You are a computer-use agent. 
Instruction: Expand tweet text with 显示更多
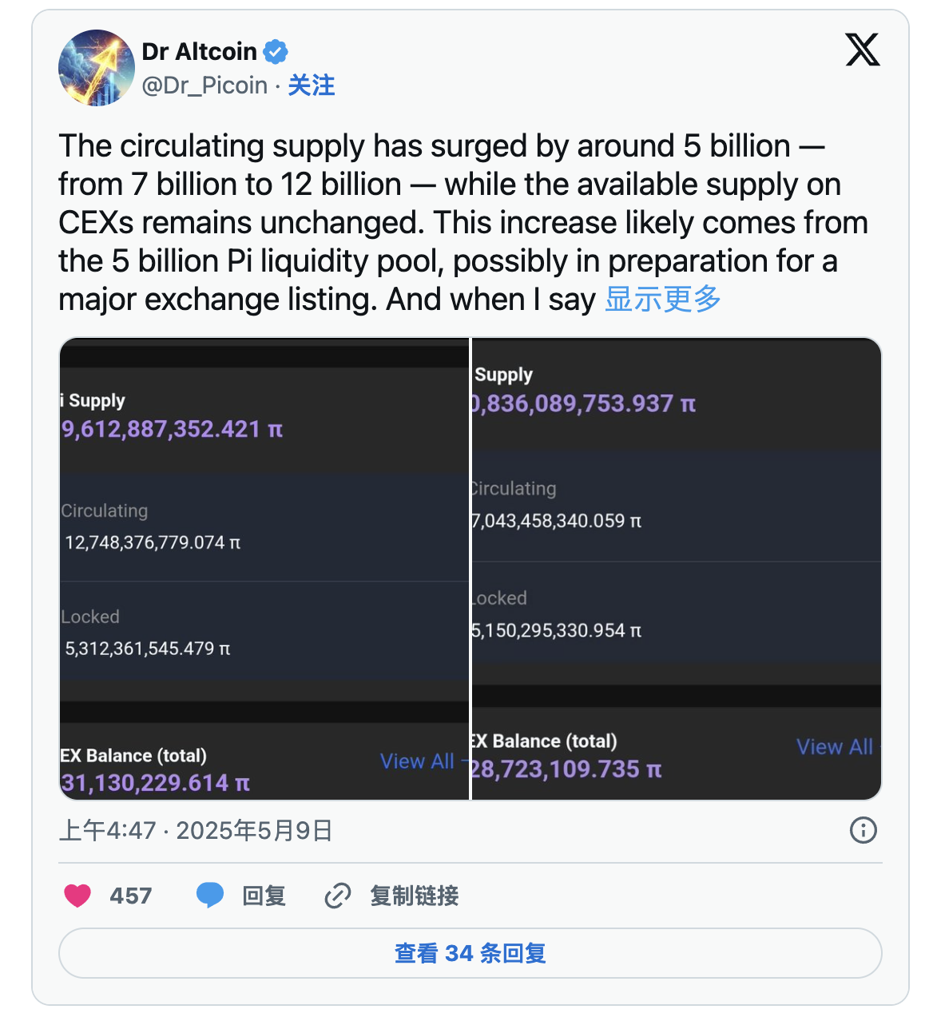click(x=663, y=300)
